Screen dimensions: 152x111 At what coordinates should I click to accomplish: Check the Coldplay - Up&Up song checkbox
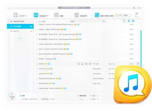(37, 29)
